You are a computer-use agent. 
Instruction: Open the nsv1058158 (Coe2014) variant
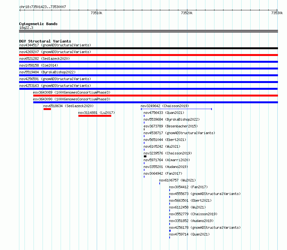point(39,65)
